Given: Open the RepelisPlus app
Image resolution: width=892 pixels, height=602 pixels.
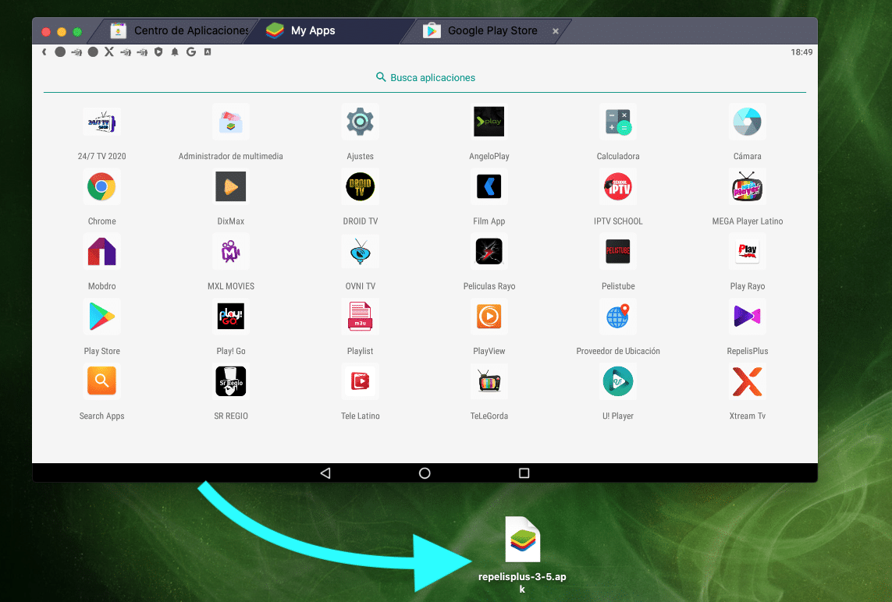Looking at the screenshot, I should coord(748,317).
